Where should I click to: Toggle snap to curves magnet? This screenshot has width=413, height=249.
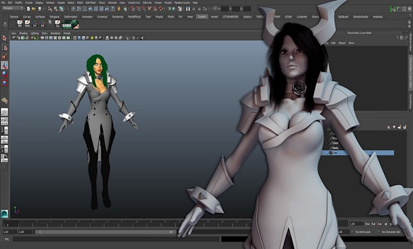point(138,9)
